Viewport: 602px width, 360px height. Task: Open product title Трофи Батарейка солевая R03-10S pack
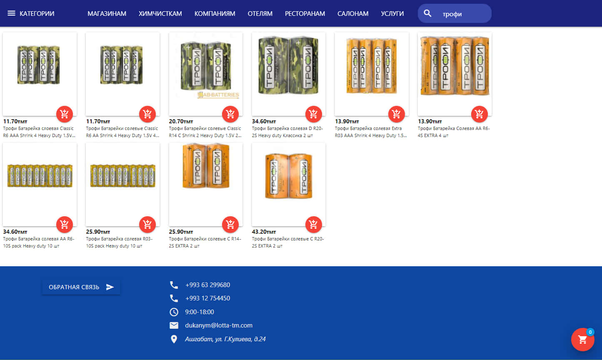(x=119, y=242)
